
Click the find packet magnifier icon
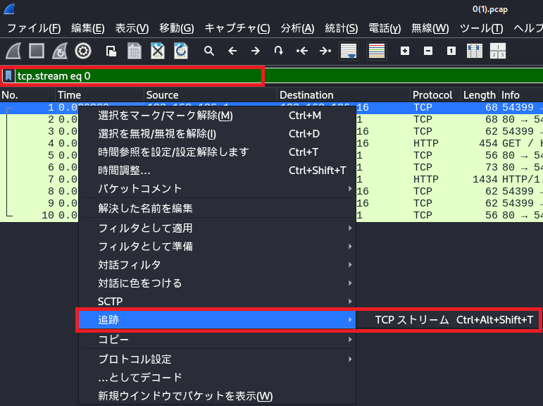[209, 51]
